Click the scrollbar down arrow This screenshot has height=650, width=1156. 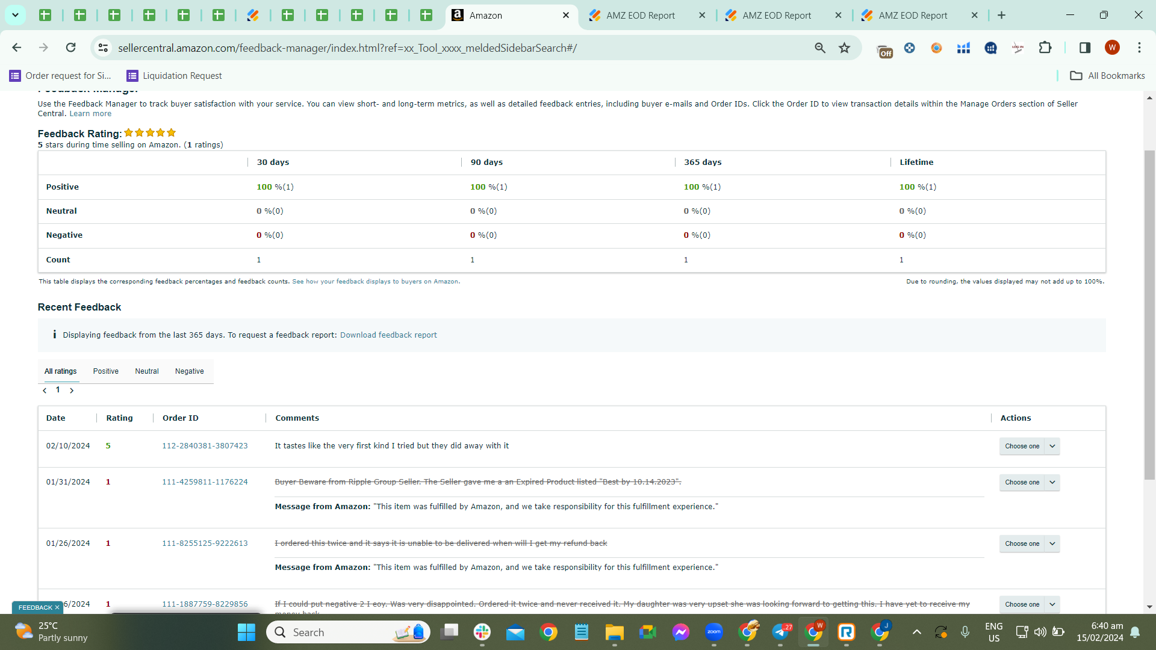pyautogui.click(x=1149, y=607)
